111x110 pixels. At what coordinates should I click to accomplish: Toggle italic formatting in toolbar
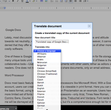tap(18, 1)
